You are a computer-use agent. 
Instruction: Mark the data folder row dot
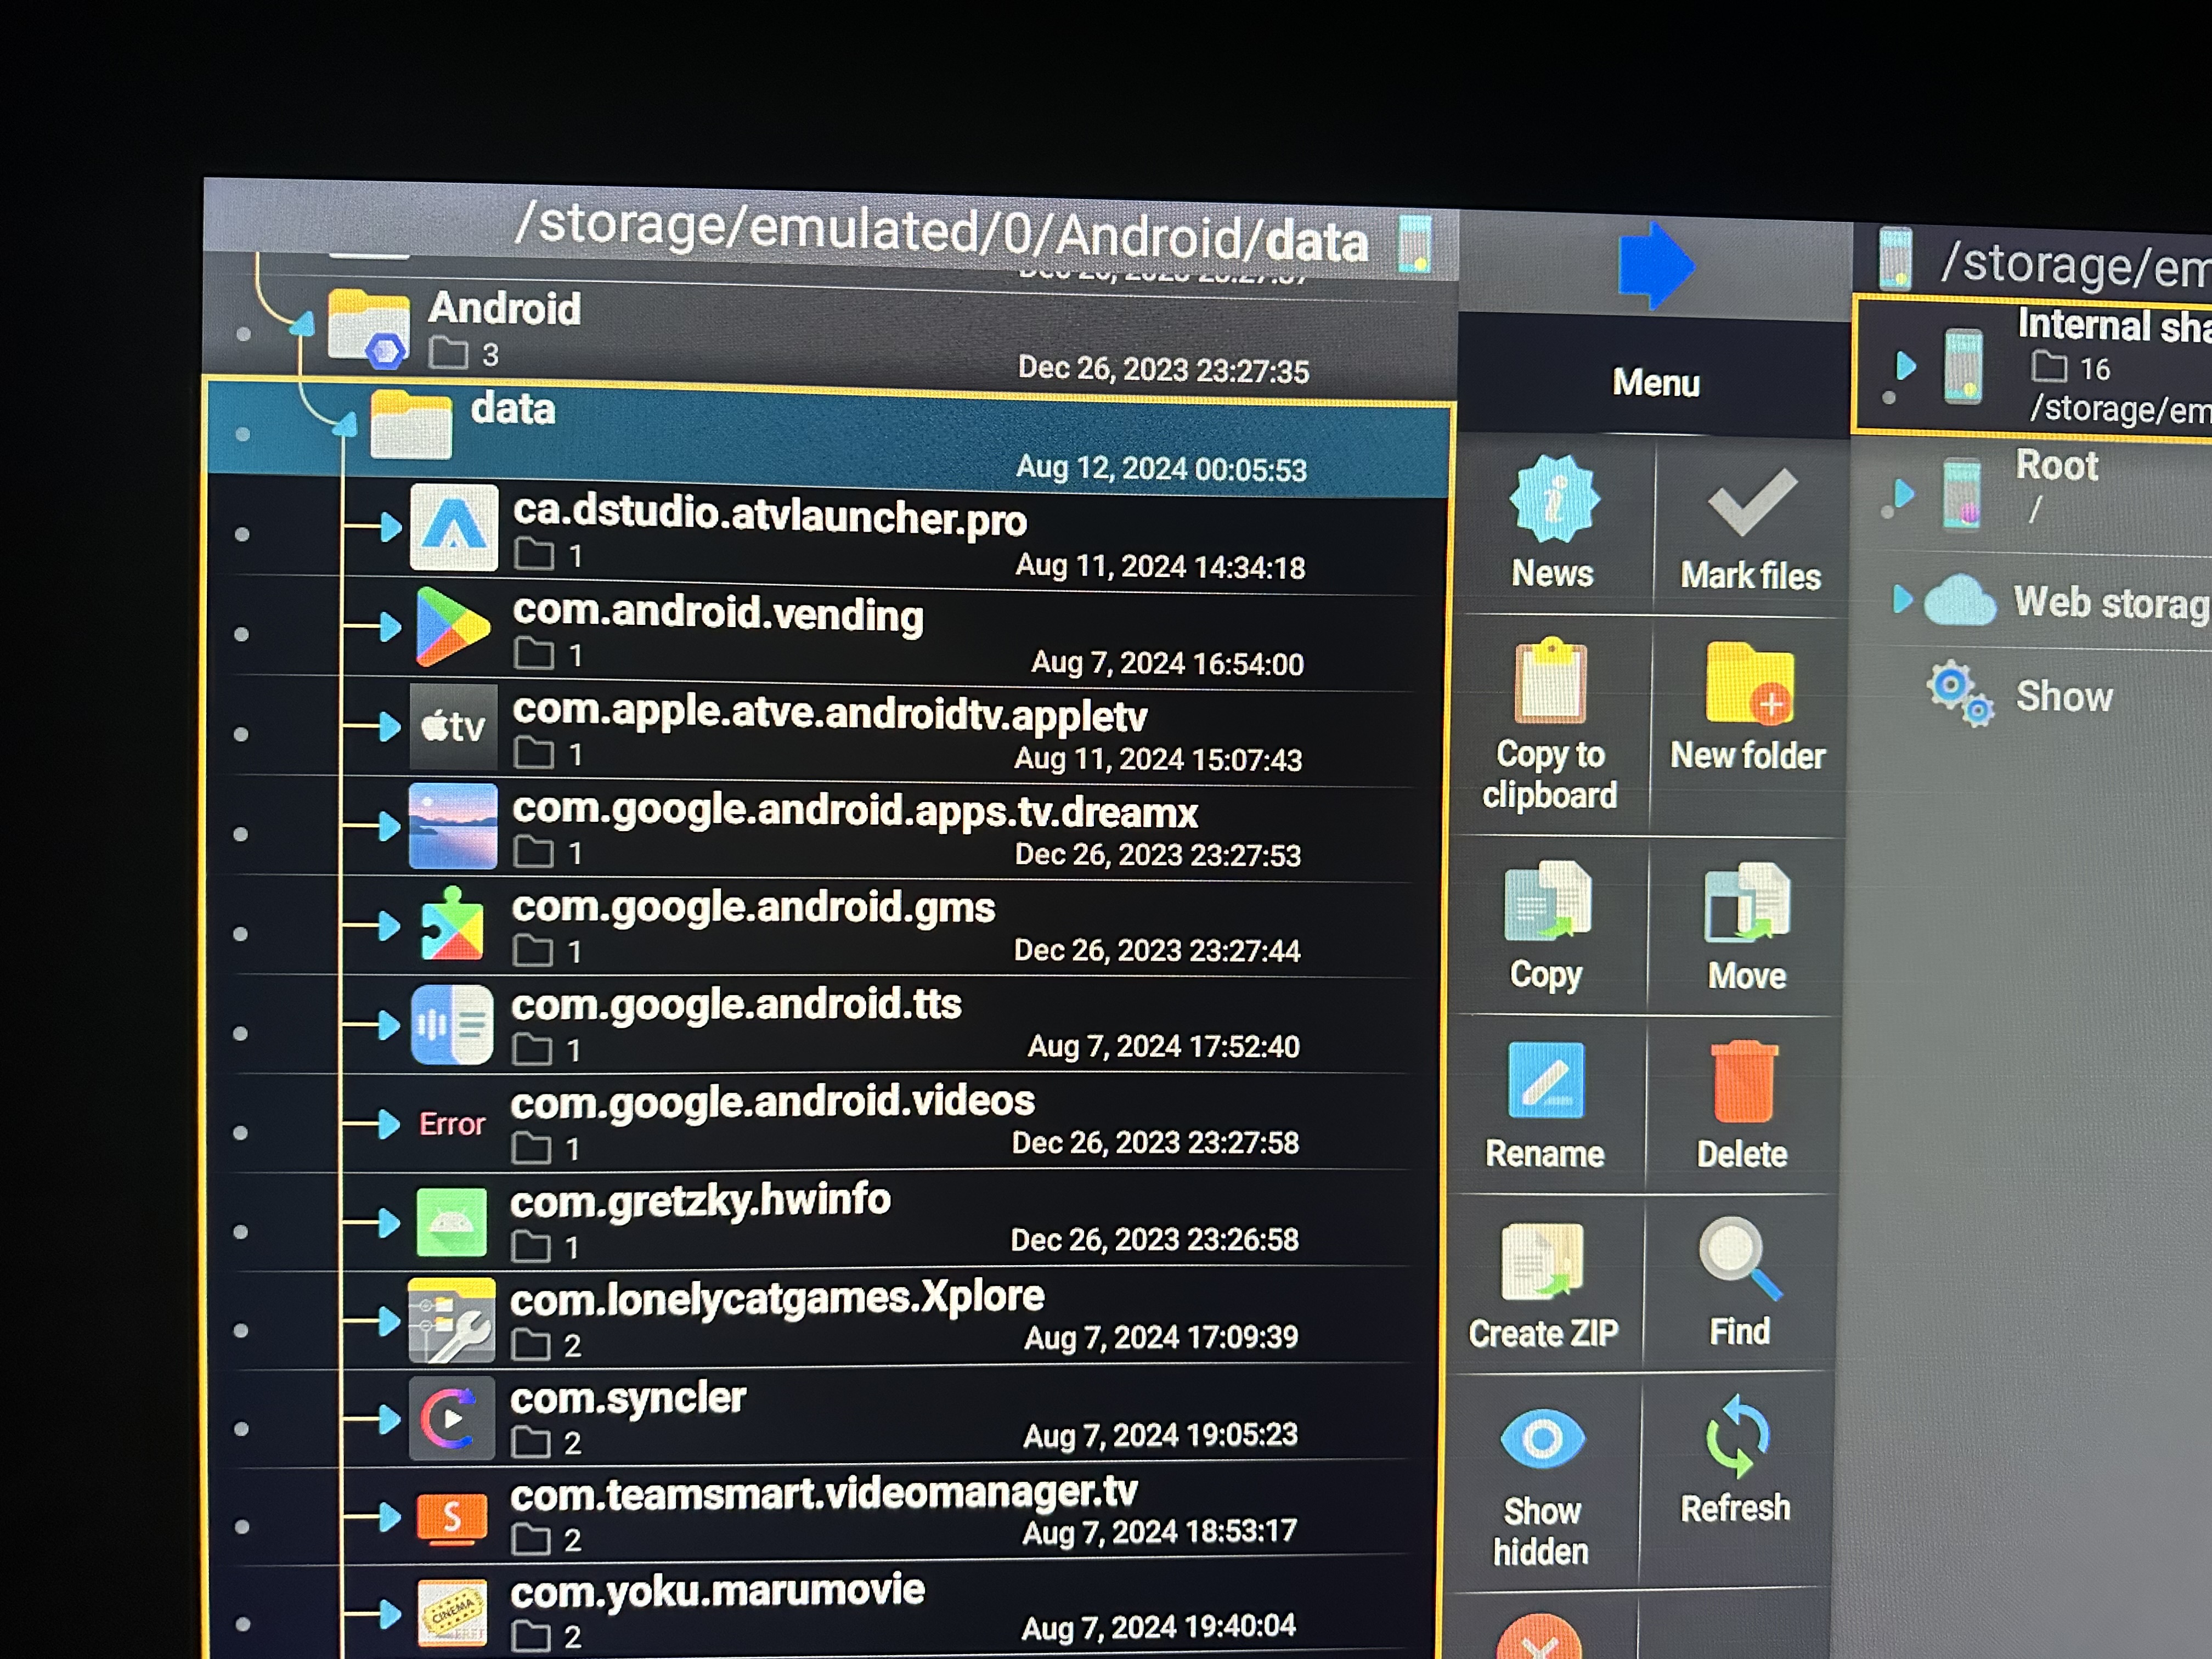pos(243,433)
